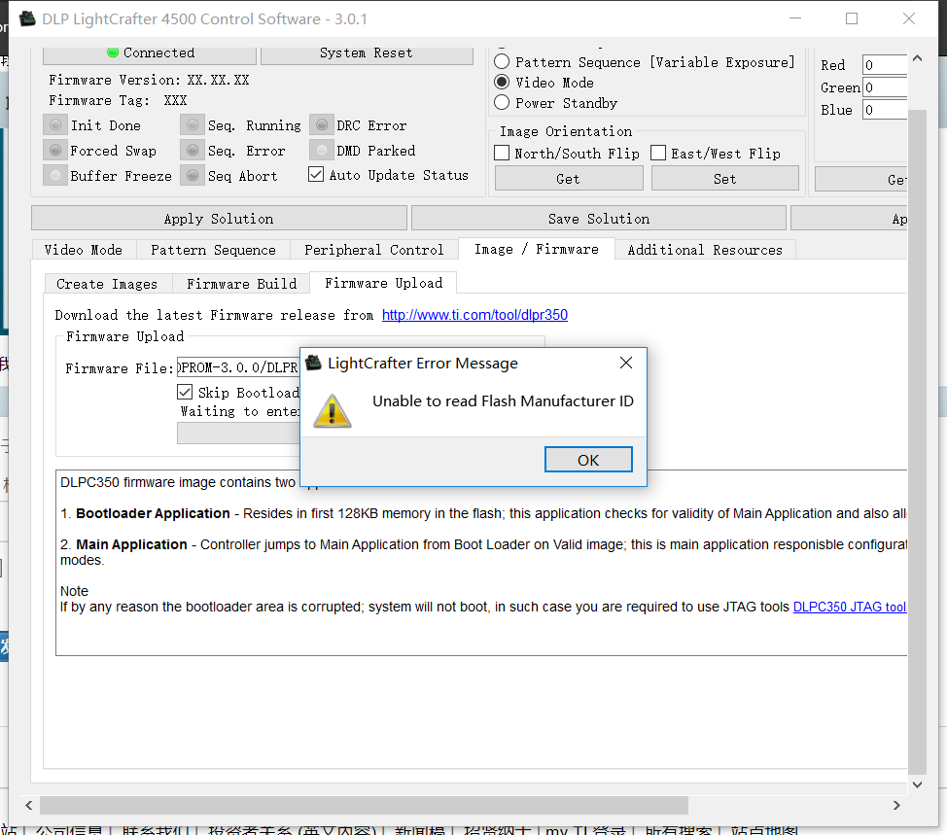The image size is (947, 835).
Task: Click the LightCrafter app icon in title bar
Action: click(27, 18)
